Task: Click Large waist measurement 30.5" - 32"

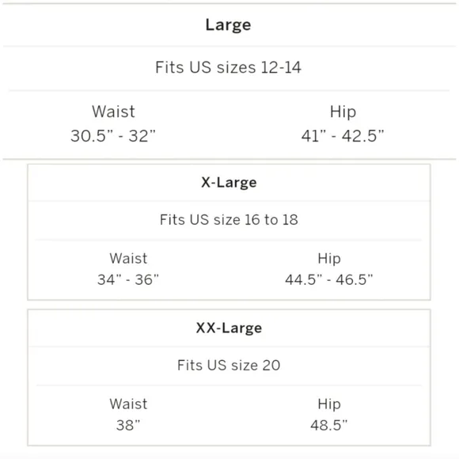Action: coord(113,136)
